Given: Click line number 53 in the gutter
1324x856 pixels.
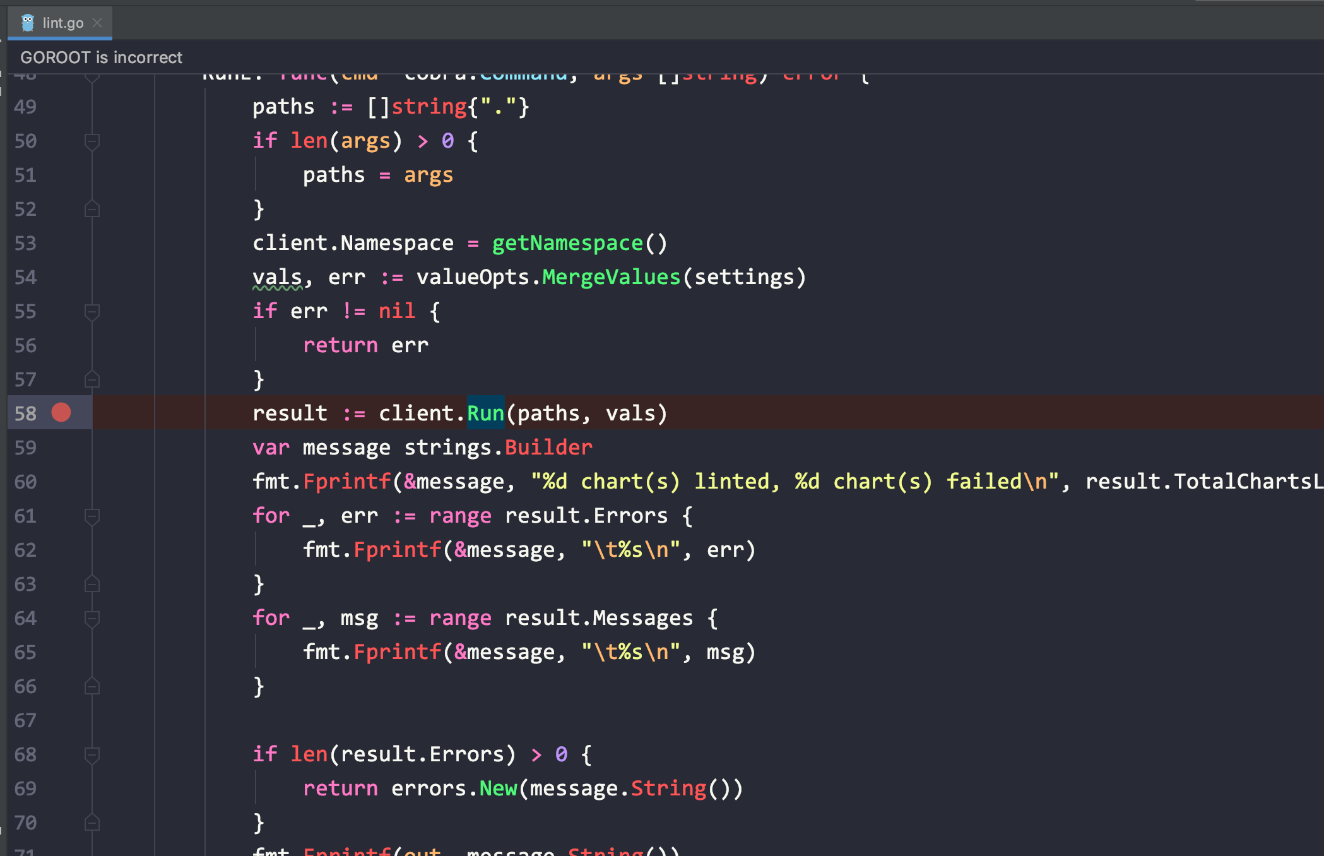Looking at the screenshot, I should (25, 243).
